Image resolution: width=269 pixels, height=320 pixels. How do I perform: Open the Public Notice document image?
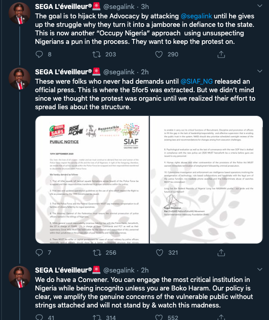pos(92,179)
